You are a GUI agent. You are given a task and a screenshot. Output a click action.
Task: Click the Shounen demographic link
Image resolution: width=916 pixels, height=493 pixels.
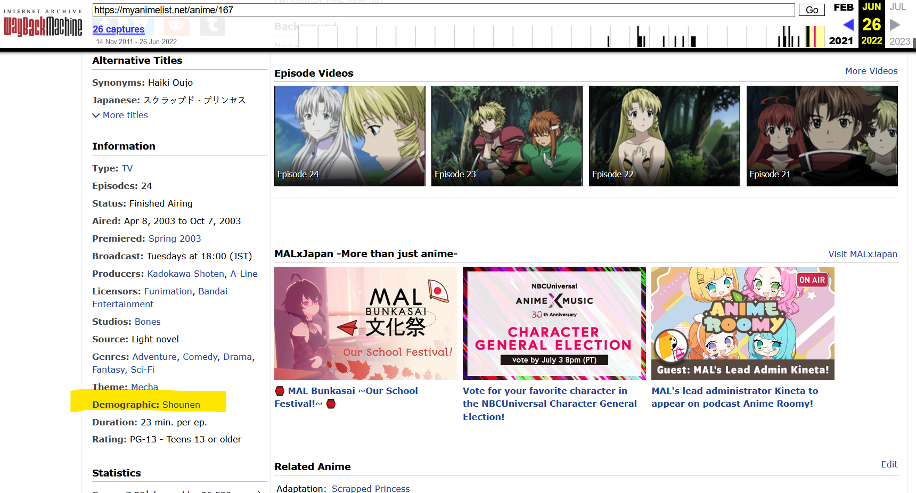coord(181,405)
